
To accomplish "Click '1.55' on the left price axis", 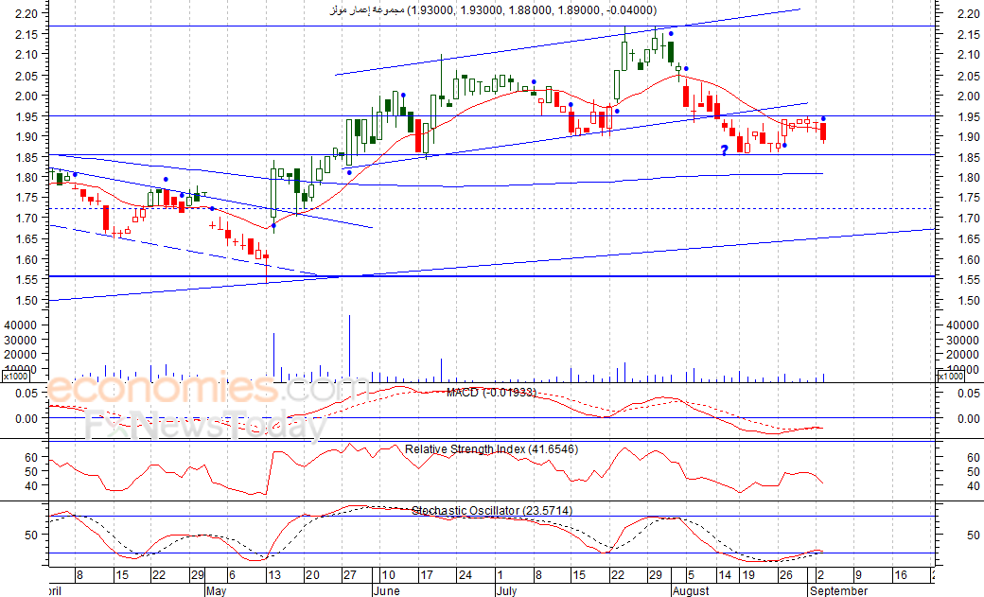I will point(26,279).
